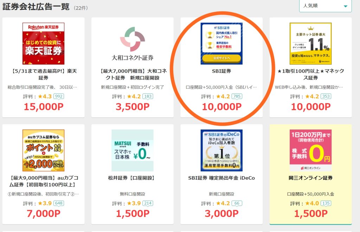Open the 人気順 sort dropdown
The width and height of the screenshot is (360, 232).
pyautogui.click(x=325, y=6)
